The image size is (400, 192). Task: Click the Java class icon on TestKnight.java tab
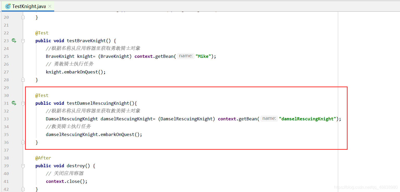point(8,7)
